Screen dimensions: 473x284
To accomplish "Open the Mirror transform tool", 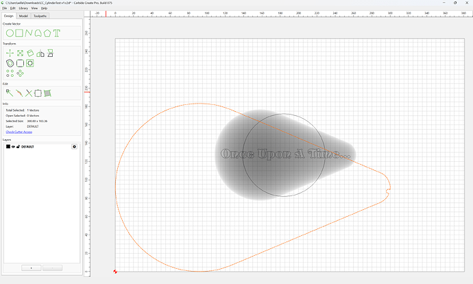I will click(x=40, y=54).
